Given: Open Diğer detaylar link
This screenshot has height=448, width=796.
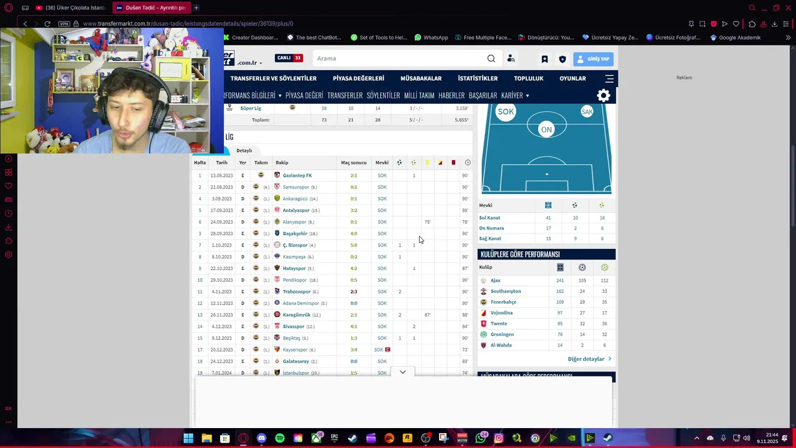Looking at the screenshot, I should point(590,359).
